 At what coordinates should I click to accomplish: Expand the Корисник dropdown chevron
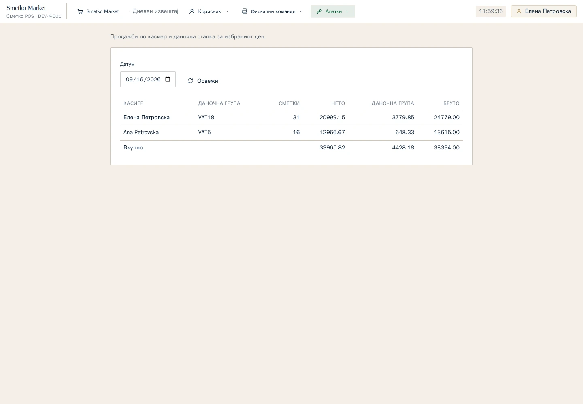[227, 11]
